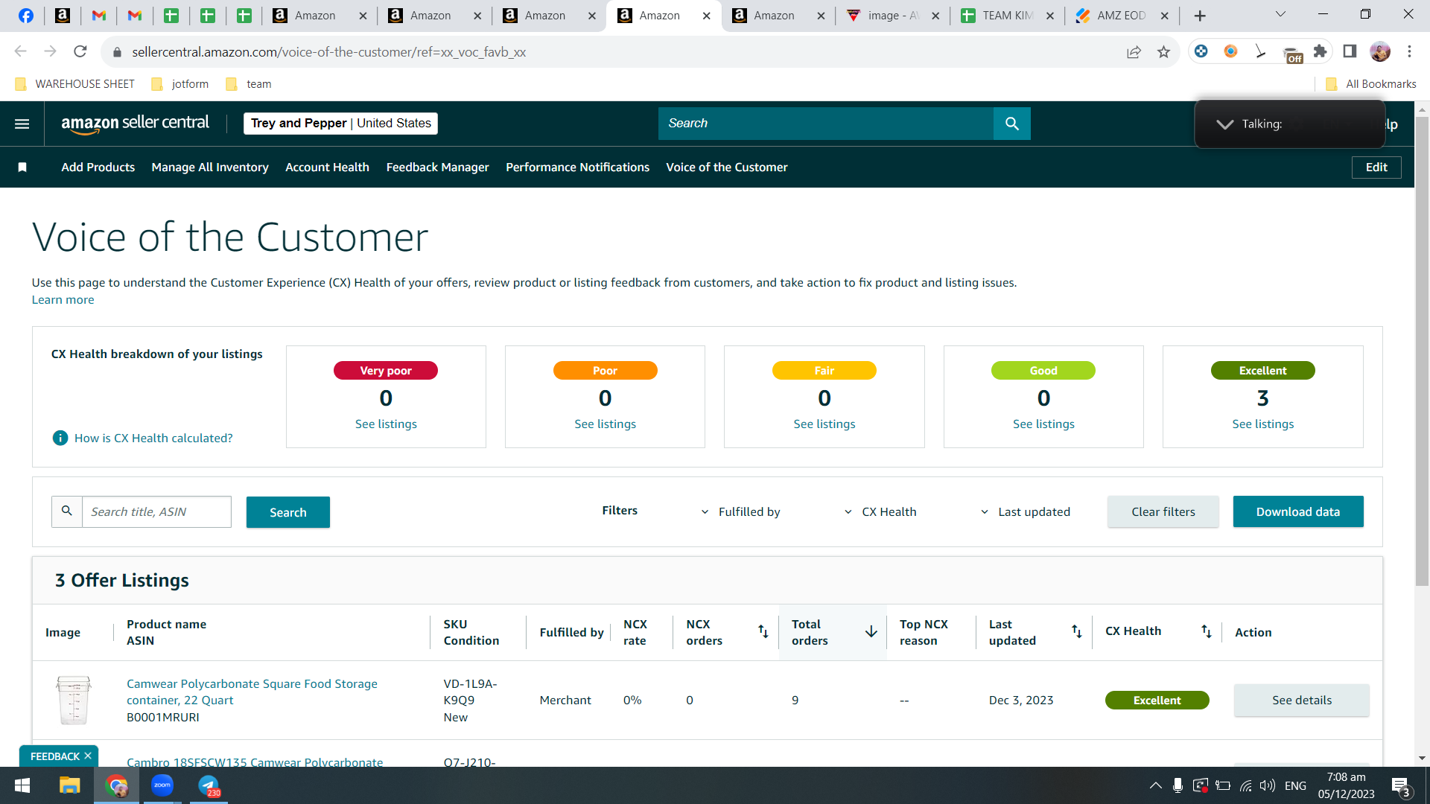Click the Seller Central top search field

click(826, 124)
